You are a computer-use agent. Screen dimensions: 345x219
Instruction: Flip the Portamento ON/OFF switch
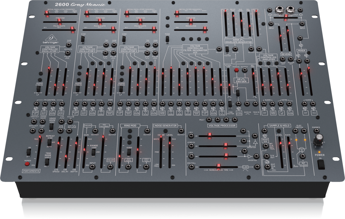coord(29,152)
